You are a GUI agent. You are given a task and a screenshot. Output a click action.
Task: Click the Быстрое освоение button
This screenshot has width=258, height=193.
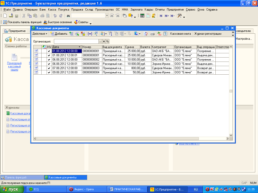pos(58,22)
